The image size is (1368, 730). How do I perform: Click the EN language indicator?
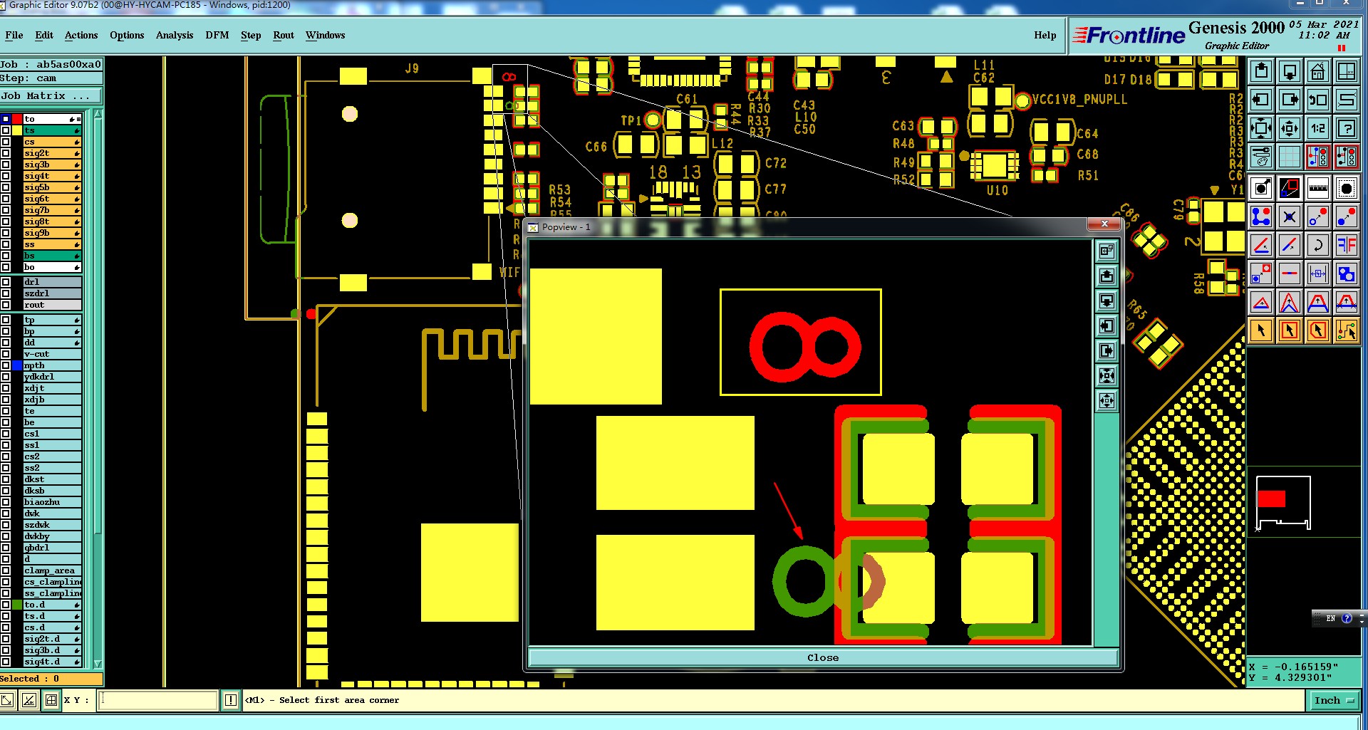(x=1330, y=618)
